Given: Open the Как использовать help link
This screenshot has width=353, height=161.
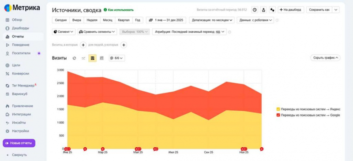Looking at the screenshot, I should [119, 10].
